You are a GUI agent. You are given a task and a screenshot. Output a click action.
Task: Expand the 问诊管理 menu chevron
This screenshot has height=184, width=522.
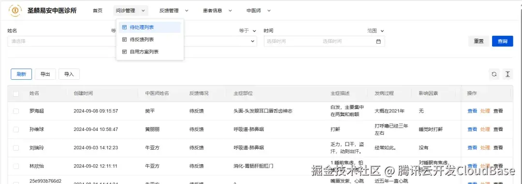coord(143,11)
